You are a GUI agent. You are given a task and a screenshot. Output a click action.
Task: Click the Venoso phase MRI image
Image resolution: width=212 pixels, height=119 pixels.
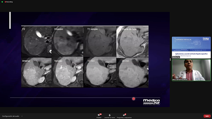67,73
